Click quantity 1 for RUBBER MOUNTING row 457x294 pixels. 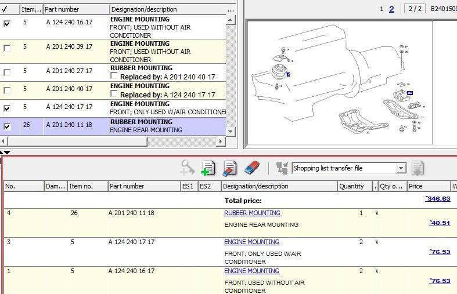(x=361, y=213)
